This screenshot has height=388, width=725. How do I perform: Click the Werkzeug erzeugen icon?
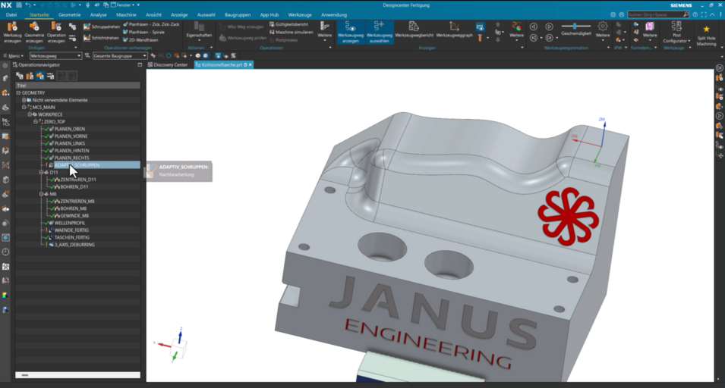pyautogui.click(x=12, y=33)
